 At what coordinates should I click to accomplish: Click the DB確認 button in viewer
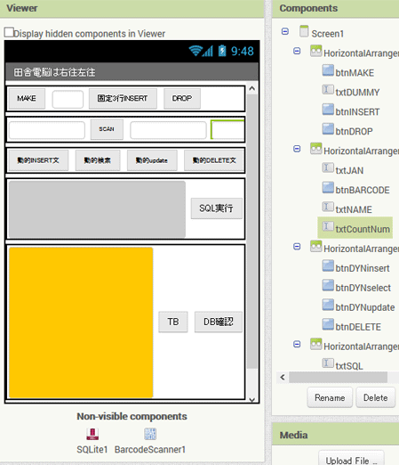pos(219,322)
